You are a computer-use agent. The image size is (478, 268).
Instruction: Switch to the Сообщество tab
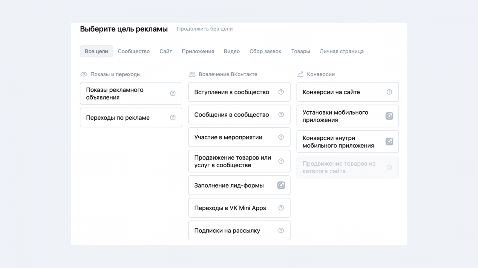[134, 51]
